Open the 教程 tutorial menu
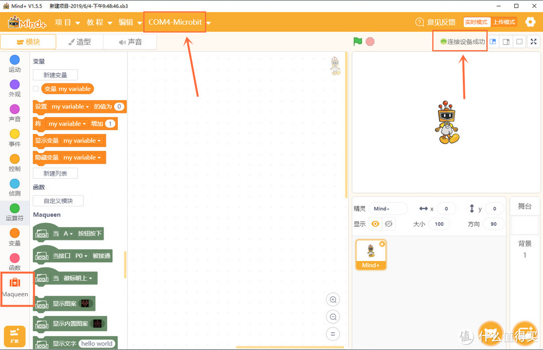 100,23
